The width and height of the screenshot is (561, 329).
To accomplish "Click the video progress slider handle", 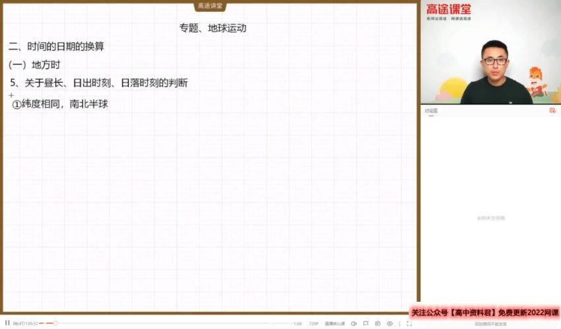I will [55, 323].
